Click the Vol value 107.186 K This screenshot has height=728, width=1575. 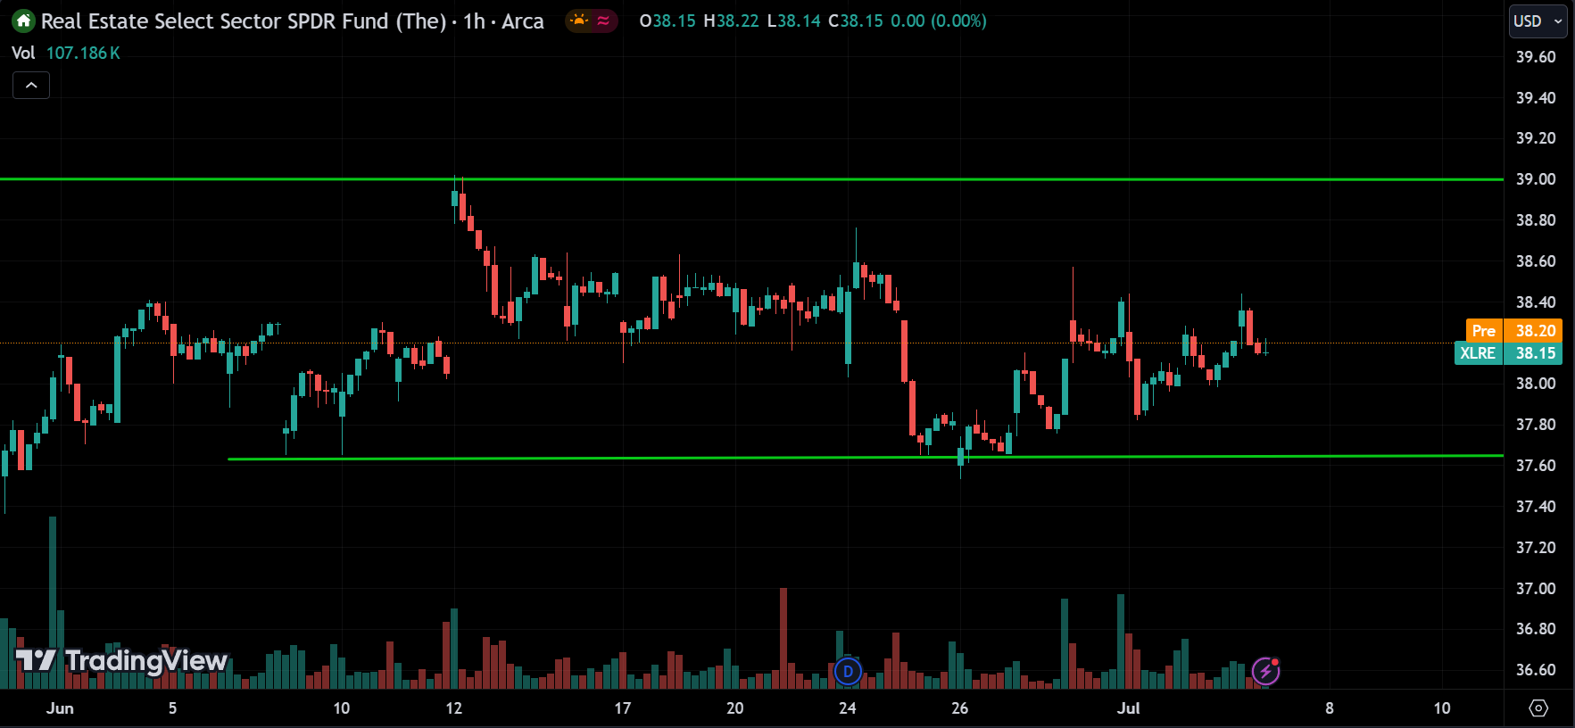[83, 53]
